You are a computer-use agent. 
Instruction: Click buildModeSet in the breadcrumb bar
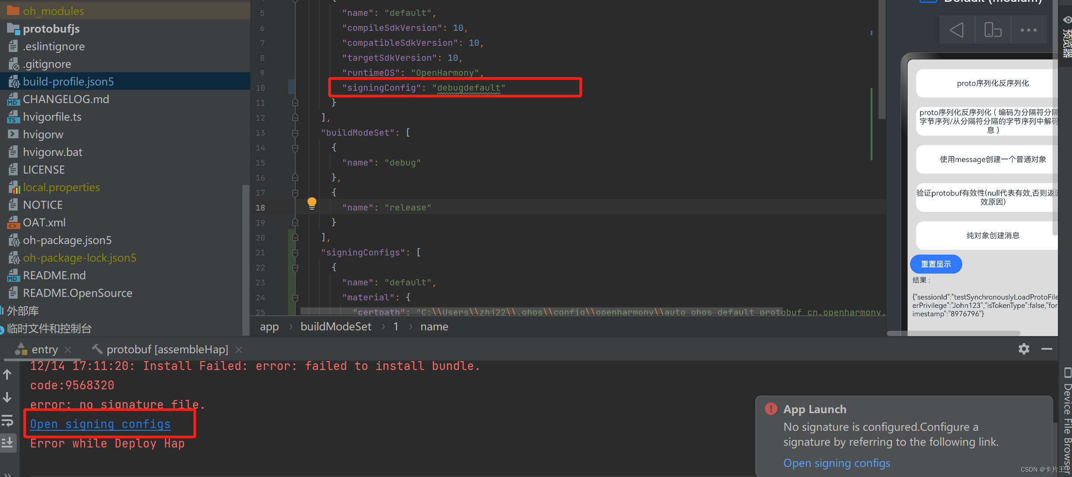pyautogui.click(x=336, y=327)
